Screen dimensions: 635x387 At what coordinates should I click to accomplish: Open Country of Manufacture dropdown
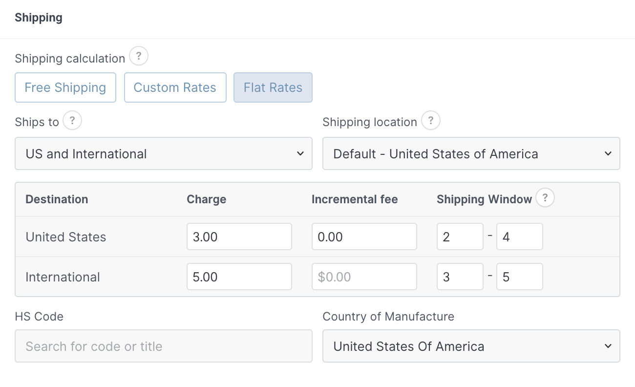(x=471, y=346)
